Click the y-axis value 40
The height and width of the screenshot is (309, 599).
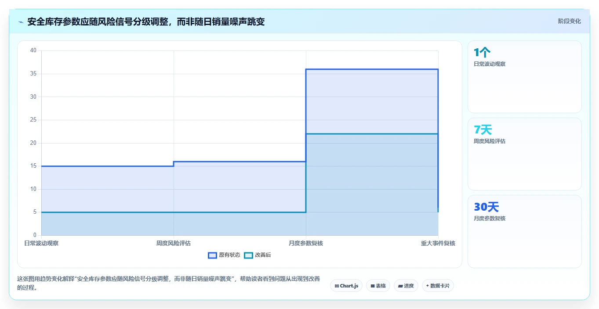click(x=33, y=50)
